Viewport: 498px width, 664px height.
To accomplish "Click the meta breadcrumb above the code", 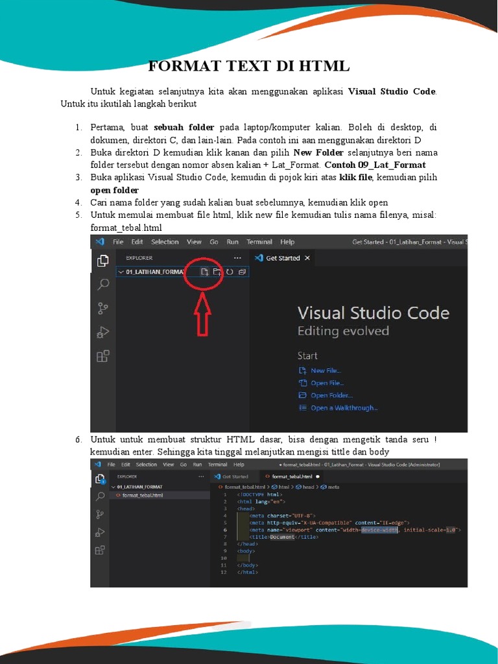I will point(333,486).
